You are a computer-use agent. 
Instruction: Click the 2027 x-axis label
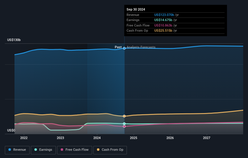207,138
